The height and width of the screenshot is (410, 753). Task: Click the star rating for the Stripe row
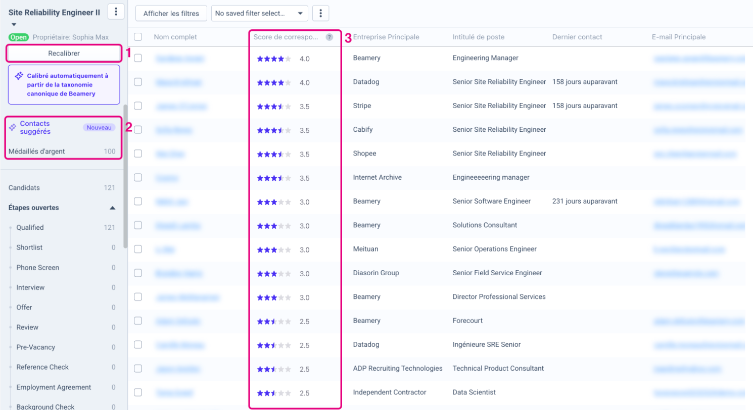274,106
